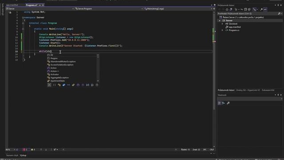The height and width of the screenshot is (160, 284).
Task: Click the pin icon on Program.cs tab
Action: (40, 5)
